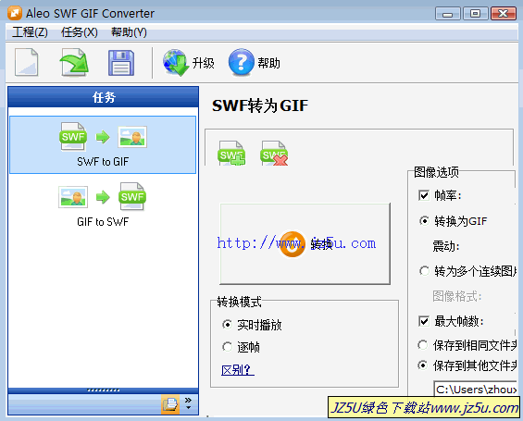The width and height of the screenshot is (523, 421).
Task: Select the 实时播放 conversion mode
Action: click(x=227, y=325)
